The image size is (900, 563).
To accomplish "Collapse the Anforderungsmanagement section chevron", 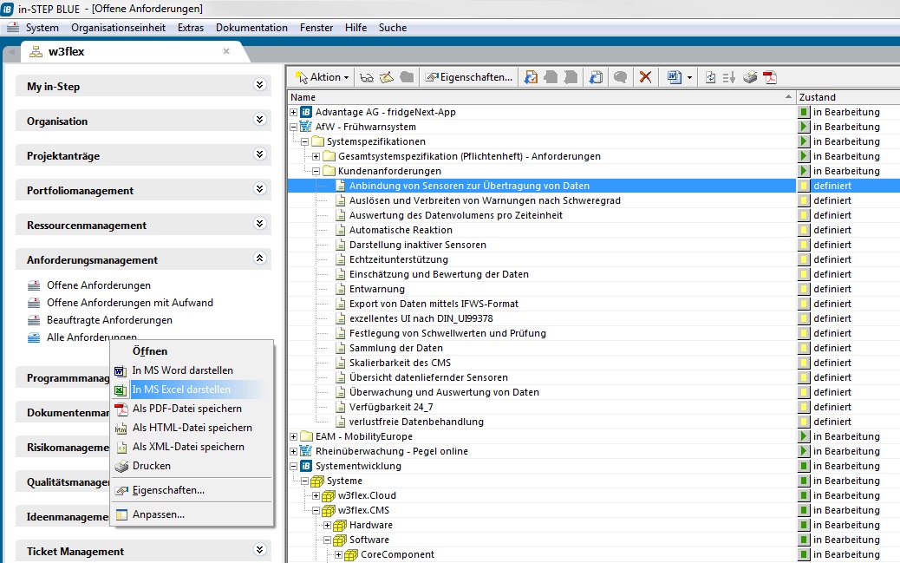I will [258, 259].
